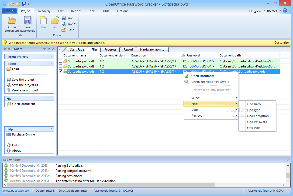Click the quick access open folder icon
The width and height of the screenshot is (293, 196).
[12, 4]
